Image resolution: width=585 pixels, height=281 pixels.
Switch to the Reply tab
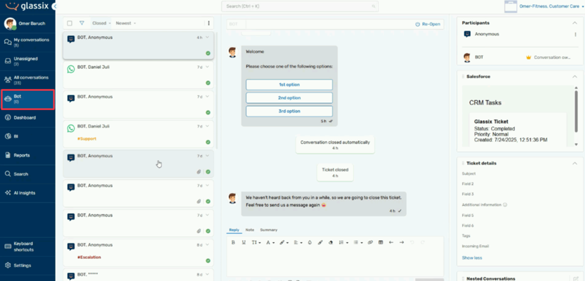234,230
